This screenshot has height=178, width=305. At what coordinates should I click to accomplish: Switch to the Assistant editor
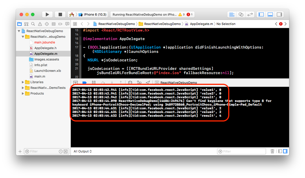click(241, 14)
